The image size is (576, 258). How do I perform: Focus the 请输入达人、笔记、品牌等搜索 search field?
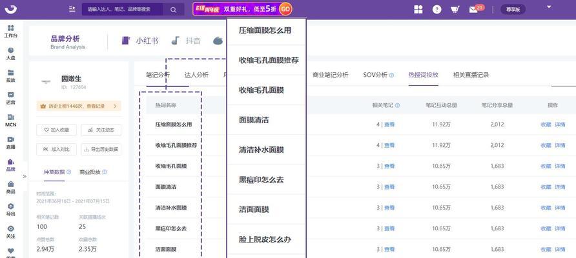pos(123,10)
